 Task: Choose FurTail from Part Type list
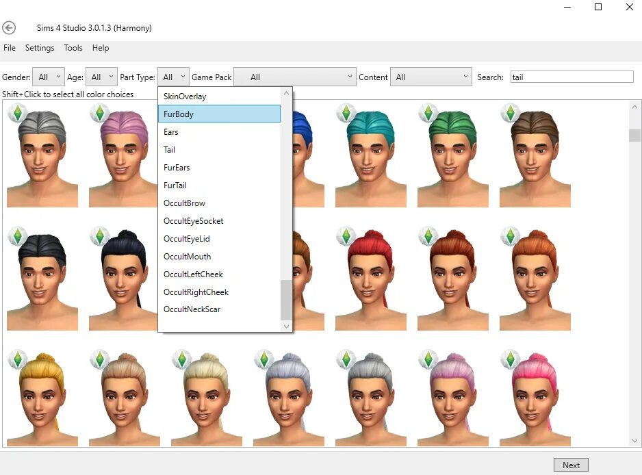point(219,185)
